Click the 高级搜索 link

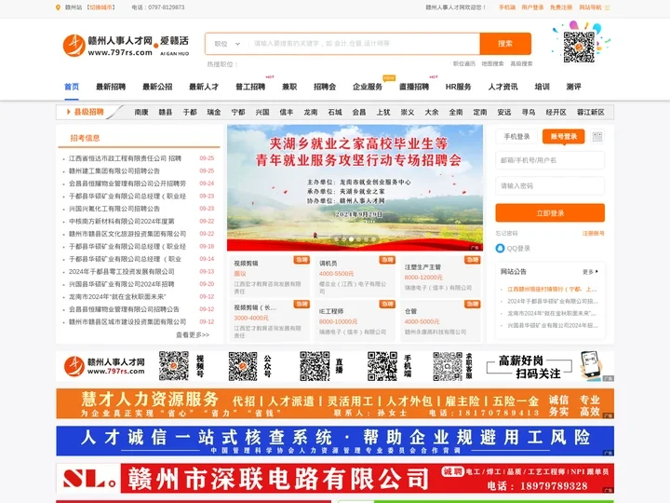(x=521, y=63)
